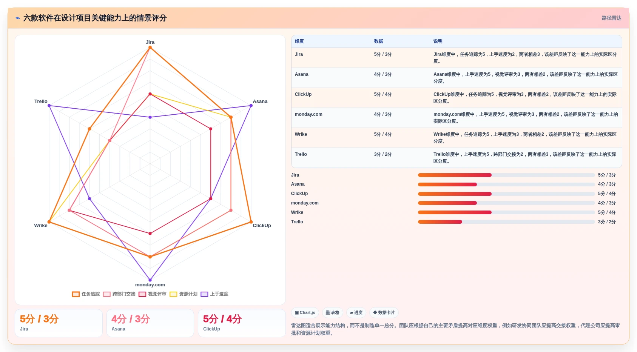This screenshot has width=637, height=352.
Task: Click the 表格 tag chip
Action: [x=333, y=313]
